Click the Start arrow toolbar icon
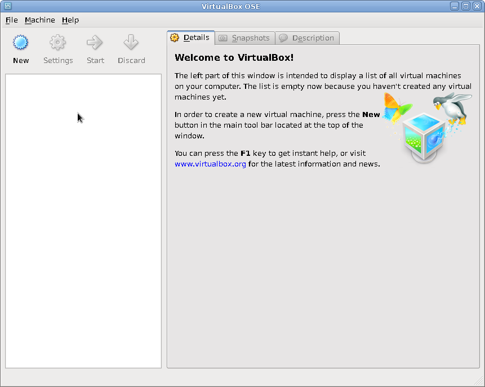 click(95, 42)
